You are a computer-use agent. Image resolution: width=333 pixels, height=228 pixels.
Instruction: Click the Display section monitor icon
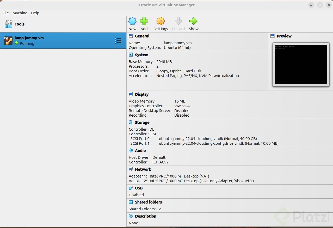tap(131, 94)
